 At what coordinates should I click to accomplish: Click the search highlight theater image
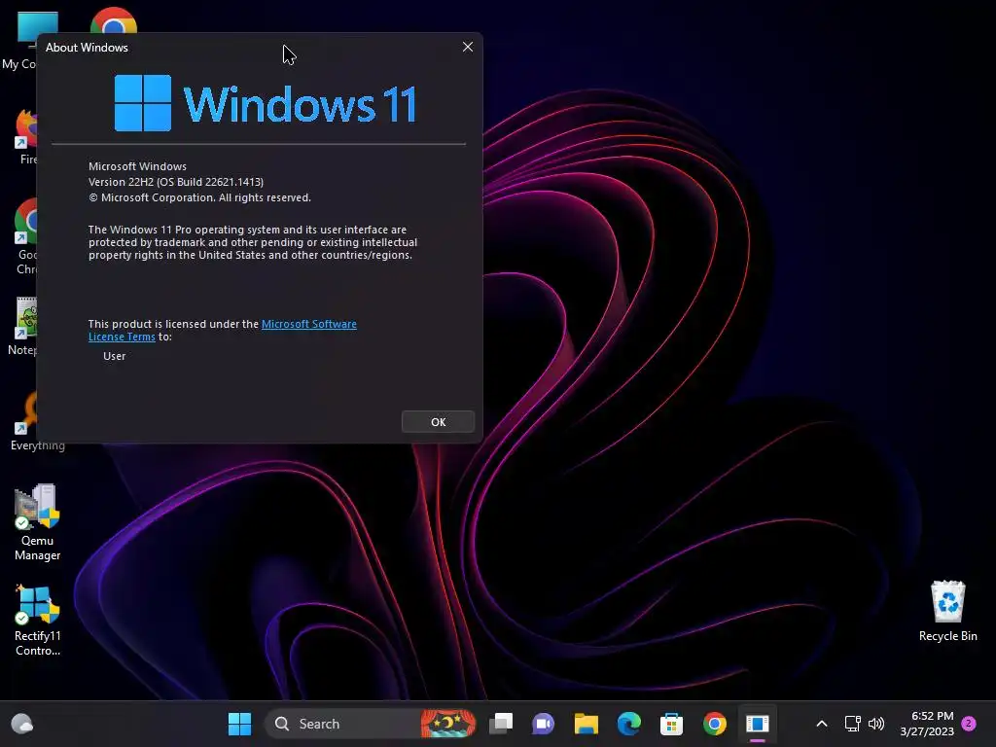(x=447, y=724)
